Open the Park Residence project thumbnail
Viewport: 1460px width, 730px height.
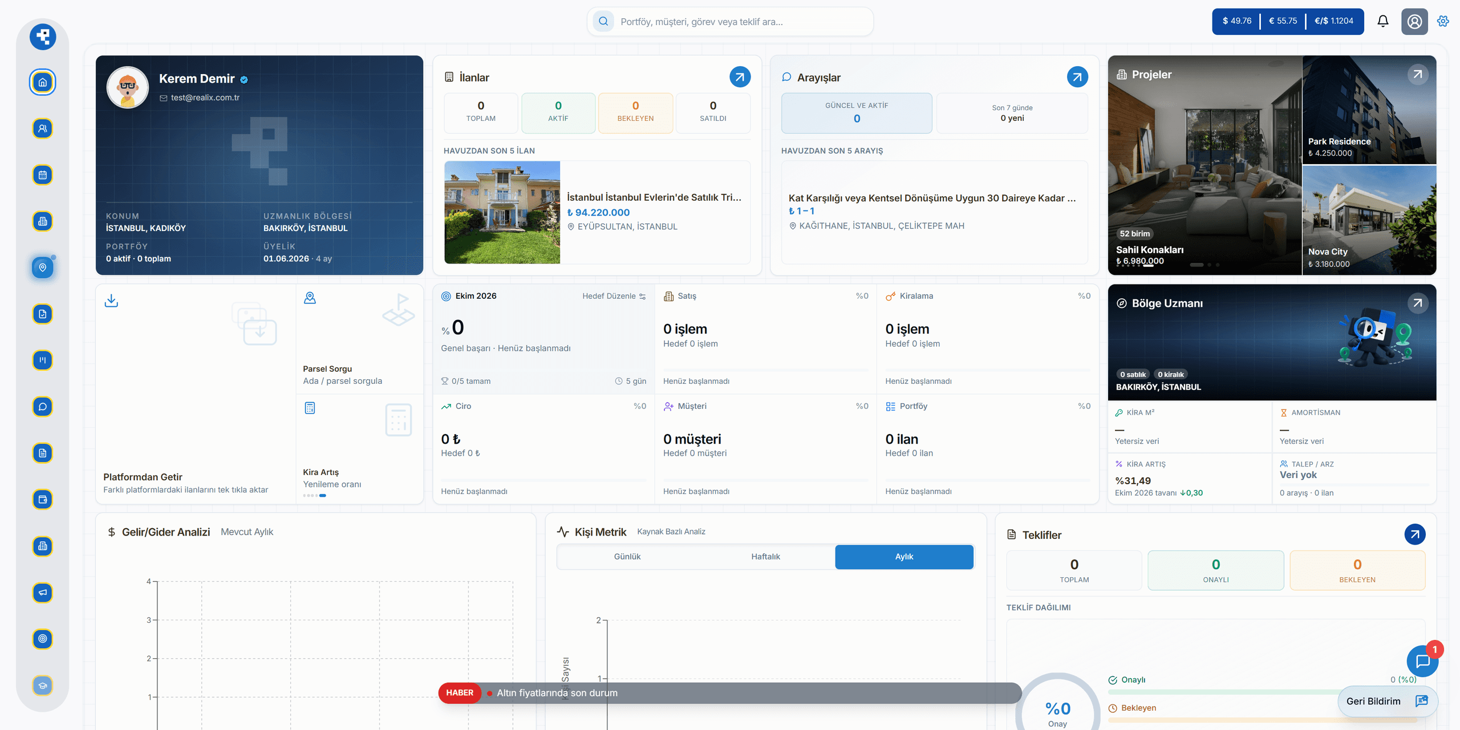click(x=1369, y=110)
